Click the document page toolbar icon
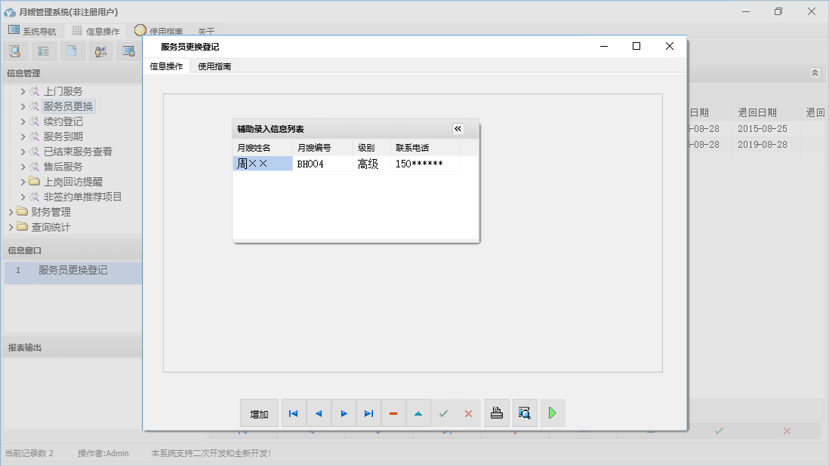The image size is (829, 466). (x=72, y=51)
